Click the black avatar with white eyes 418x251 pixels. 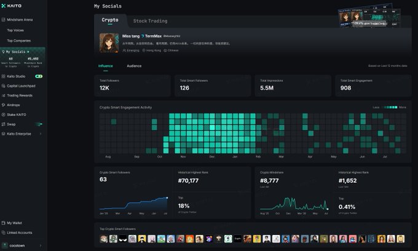(123, 239)
